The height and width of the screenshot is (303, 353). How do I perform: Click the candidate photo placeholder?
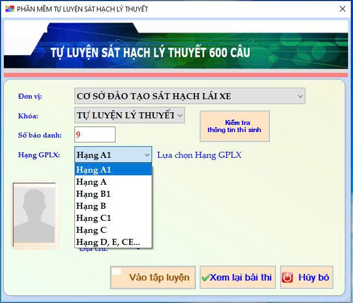34,215
